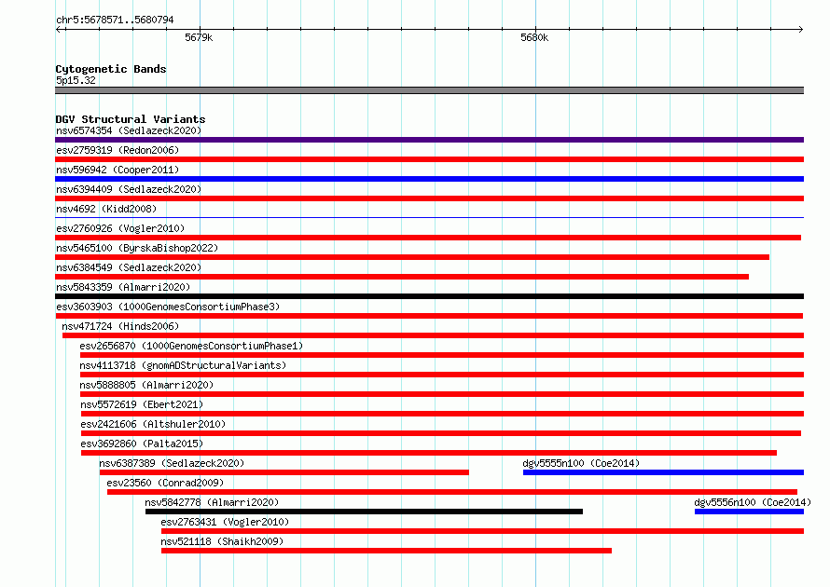
Task: Click the red nsv4113718 variant bar
Action: pyautogui.click(x=442, y=375)
